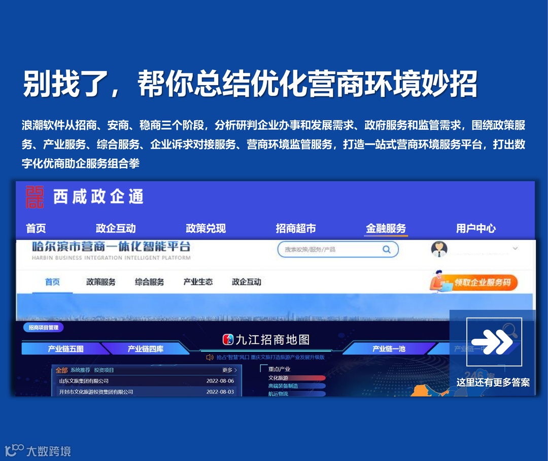Open the 政企互动 menu in 西咸政企通

tap(116, 228)
